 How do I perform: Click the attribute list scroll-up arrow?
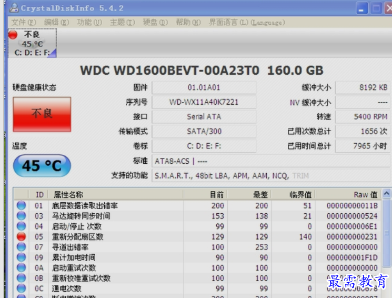pyautogui.click(x=387, y=194)
